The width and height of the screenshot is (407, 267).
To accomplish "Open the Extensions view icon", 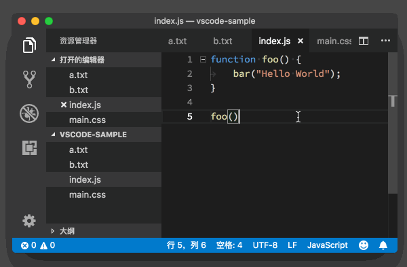I will (29, 147).
